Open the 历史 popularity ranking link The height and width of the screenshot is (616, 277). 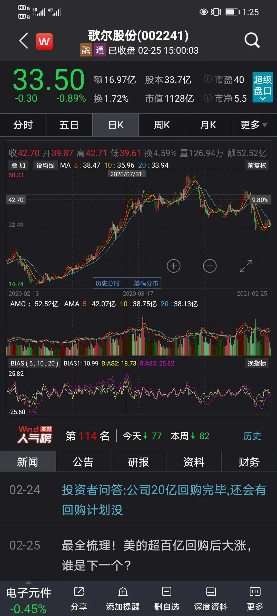coord(252,436)
